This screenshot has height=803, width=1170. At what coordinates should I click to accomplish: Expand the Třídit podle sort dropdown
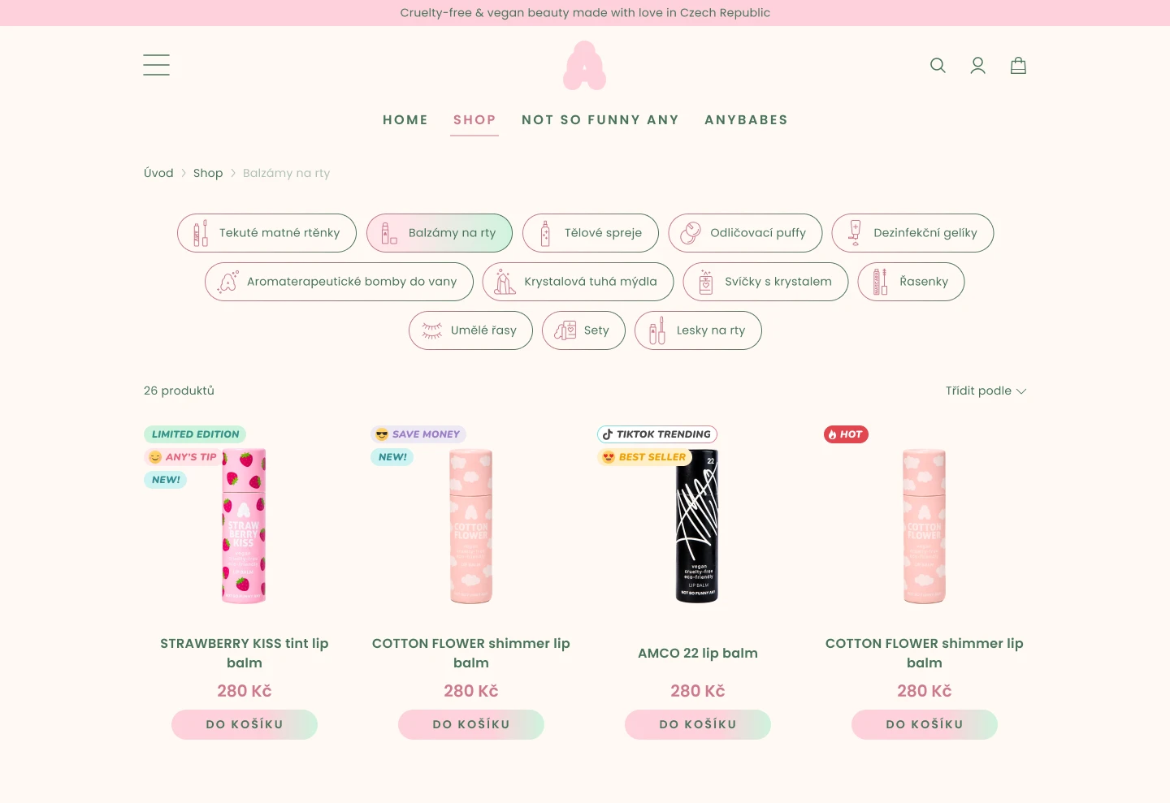[986, 391]
